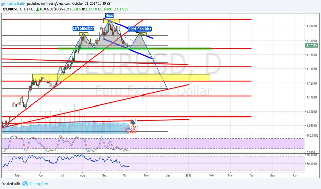Click the low price value 1.16695
Screen dimensions: 321x189
tap(106, 9)
